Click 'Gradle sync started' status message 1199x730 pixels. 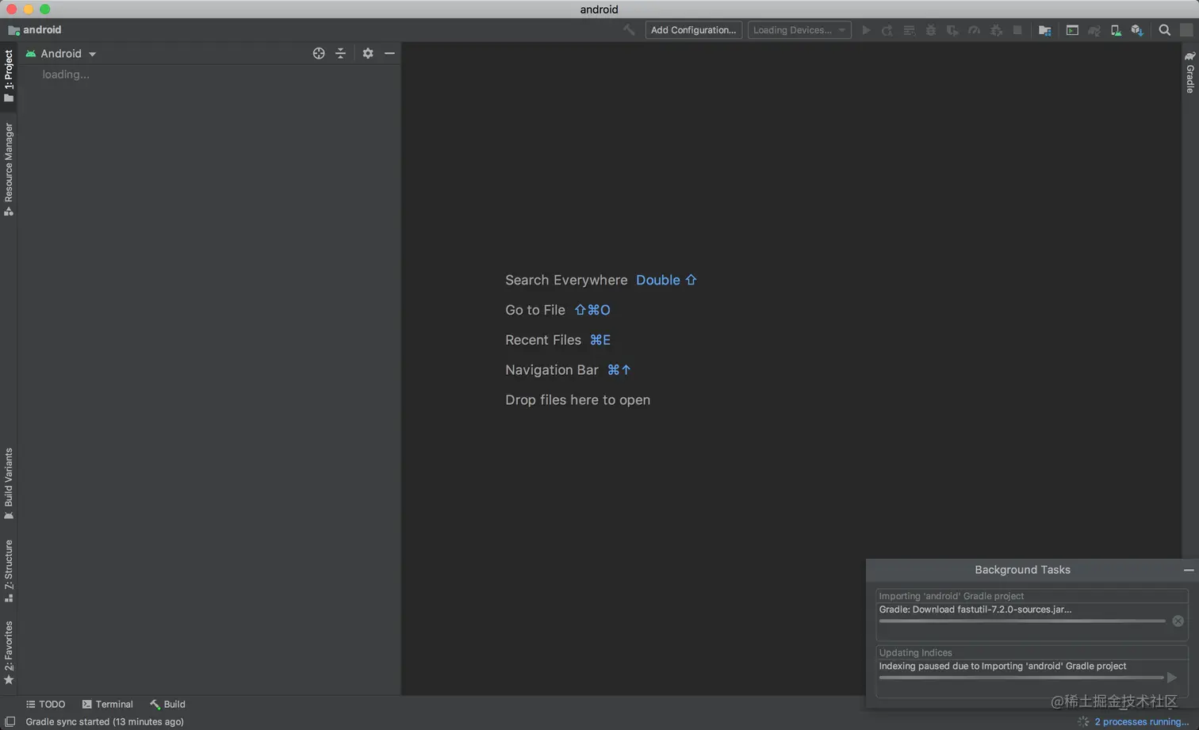click(x=105, y=721)
